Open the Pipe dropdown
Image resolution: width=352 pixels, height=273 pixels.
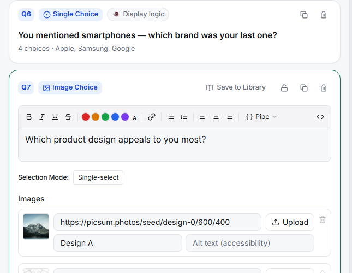click(x=261, y=117)
